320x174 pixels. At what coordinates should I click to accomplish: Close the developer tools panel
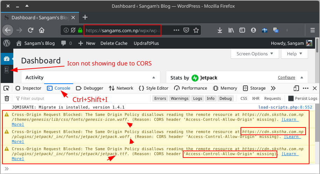(x=315, y=88)
